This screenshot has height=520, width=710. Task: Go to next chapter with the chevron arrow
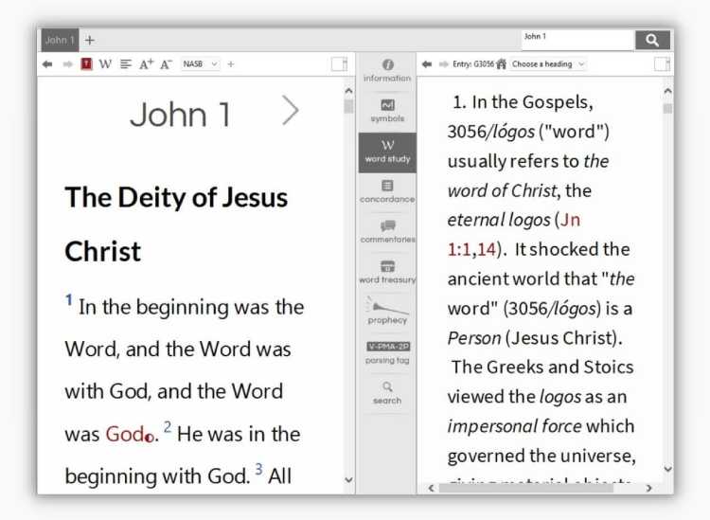pyautogui.click(x=290, y=111)
